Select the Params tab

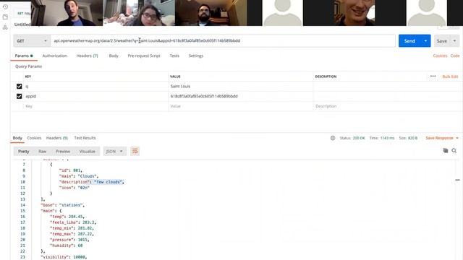pos(24,56)
